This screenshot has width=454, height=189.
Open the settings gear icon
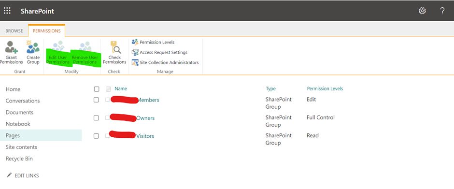click(422, 11)
